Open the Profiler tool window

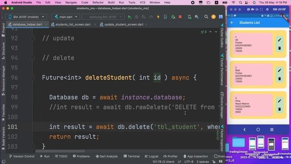(171, 156)
